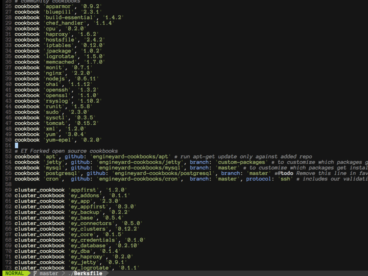The height and width of the screenshot is (276, 368).
Task: Click version '1.10.2' of rsyslog
Action: click(x=89, y=101)
